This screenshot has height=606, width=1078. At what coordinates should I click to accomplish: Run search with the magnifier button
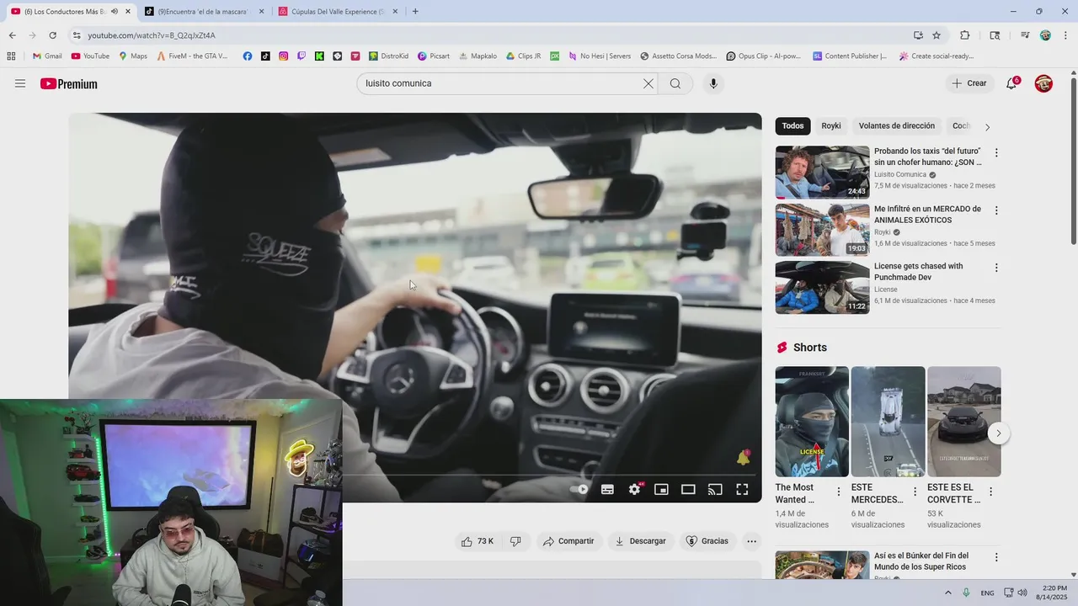pyautogui.click(x=675, y=83)
